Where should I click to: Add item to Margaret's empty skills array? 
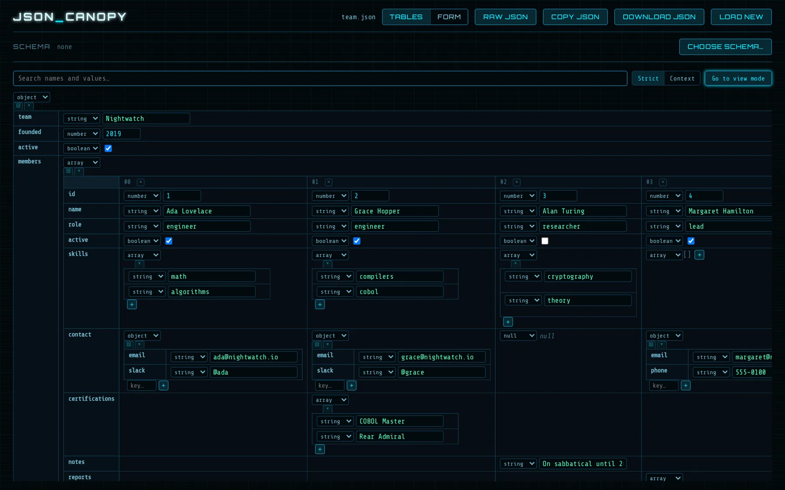coord(700,255)
